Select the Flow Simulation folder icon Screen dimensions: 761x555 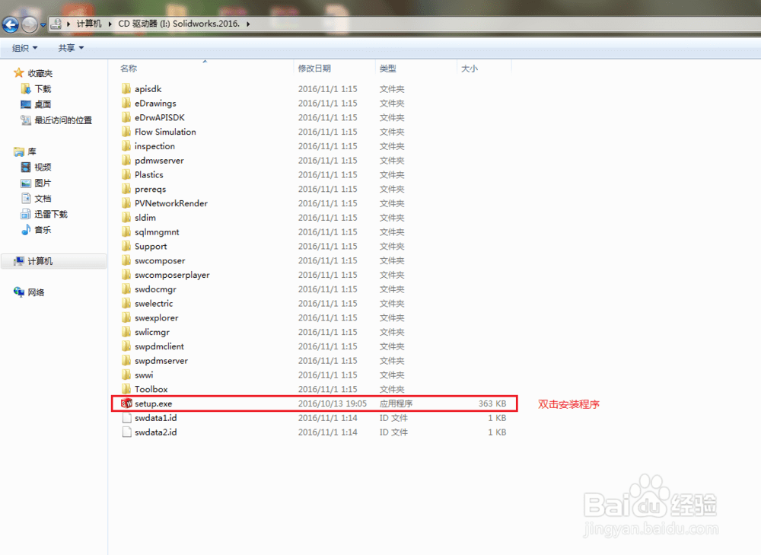pos(126,132)
